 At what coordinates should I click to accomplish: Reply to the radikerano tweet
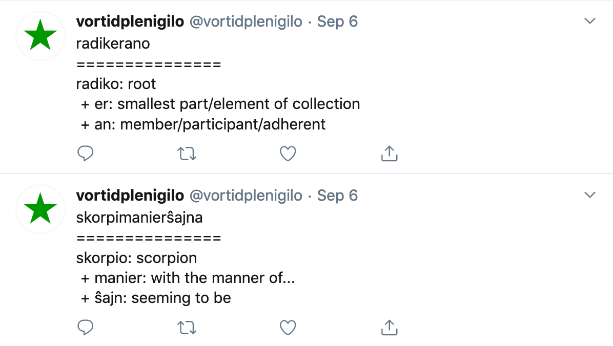point(85,154)
